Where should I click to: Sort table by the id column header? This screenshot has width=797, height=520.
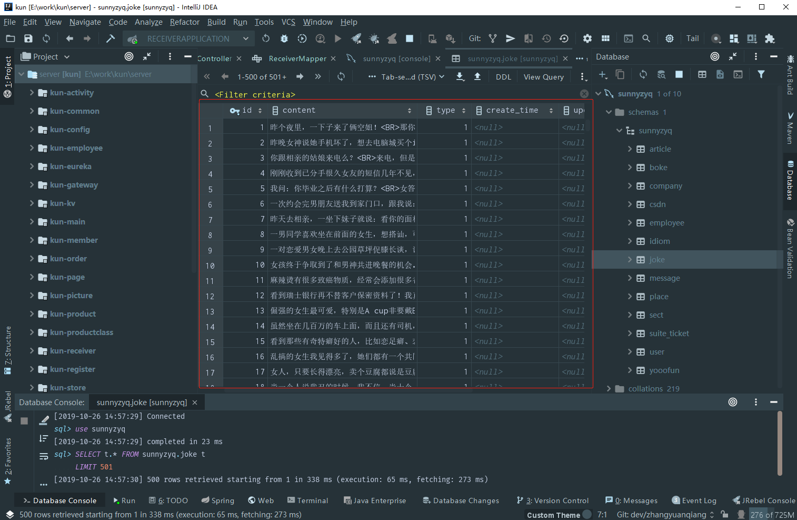pos(246,110)
